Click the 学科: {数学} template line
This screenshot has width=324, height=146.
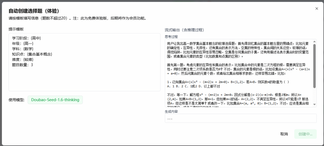(22, 49)
